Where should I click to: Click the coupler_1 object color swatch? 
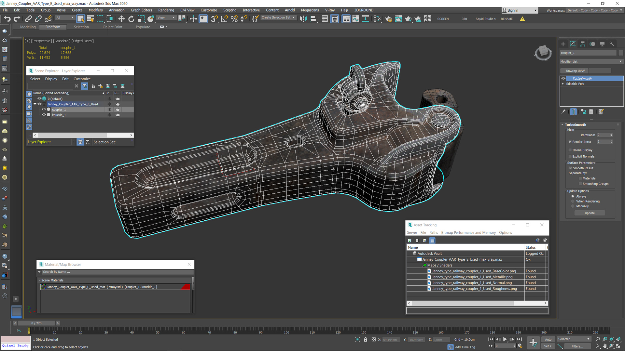coord(621,53)
